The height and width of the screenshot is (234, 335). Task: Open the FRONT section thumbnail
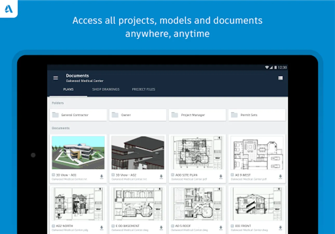[x=257, y=204]
